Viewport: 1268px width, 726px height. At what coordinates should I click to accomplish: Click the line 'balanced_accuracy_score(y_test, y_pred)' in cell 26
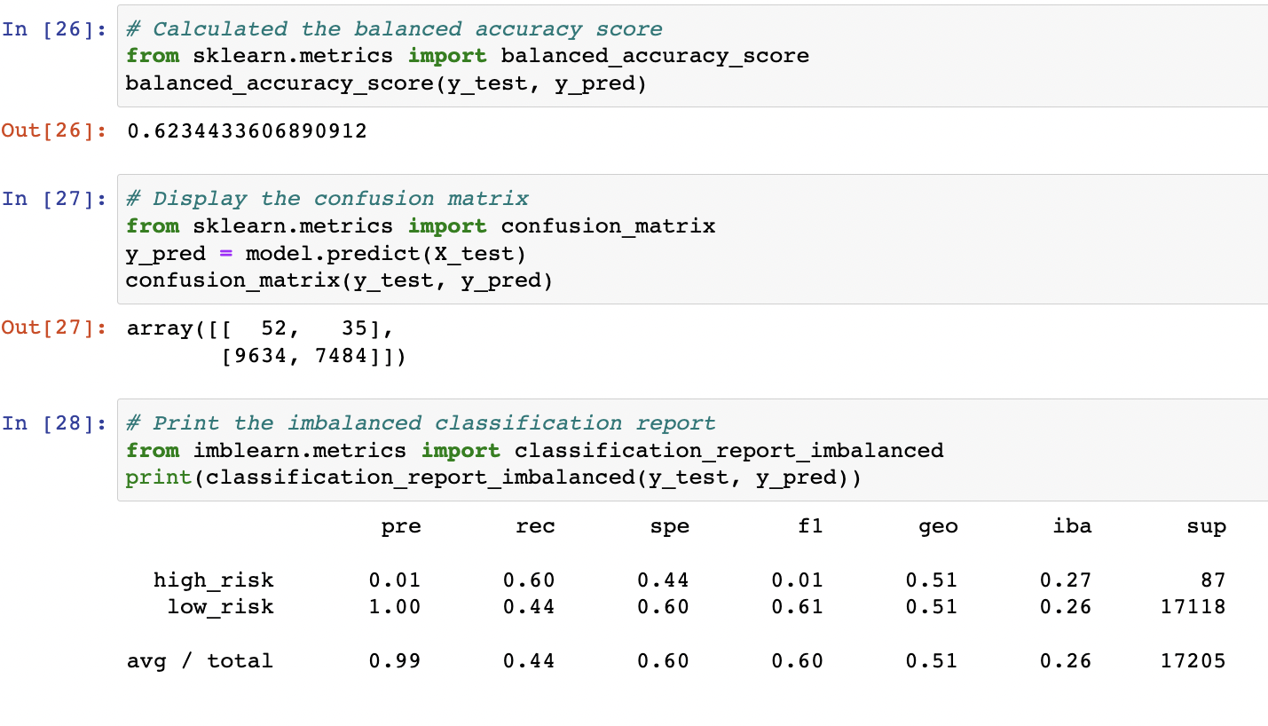pos(387,83)
